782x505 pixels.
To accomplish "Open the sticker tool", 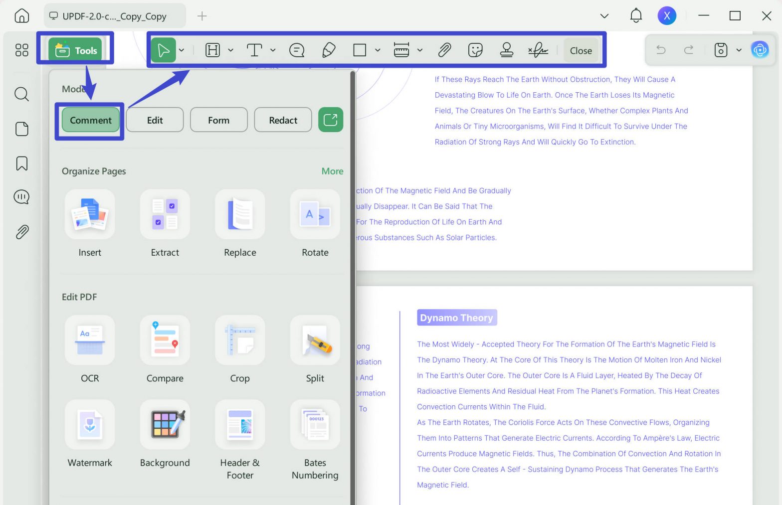I will pyautogui.click(x=475, y=50).
